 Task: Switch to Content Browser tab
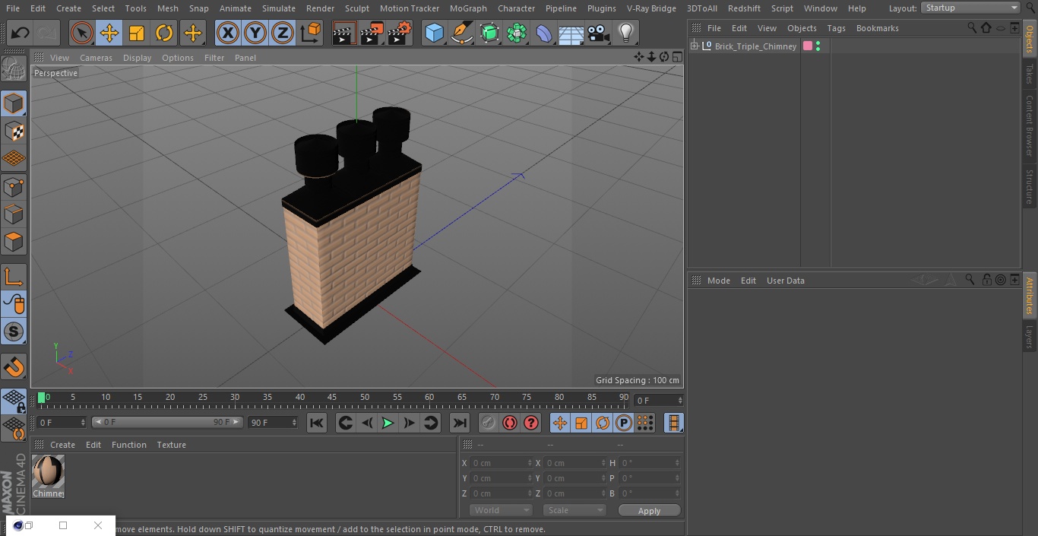point(1030,125)
